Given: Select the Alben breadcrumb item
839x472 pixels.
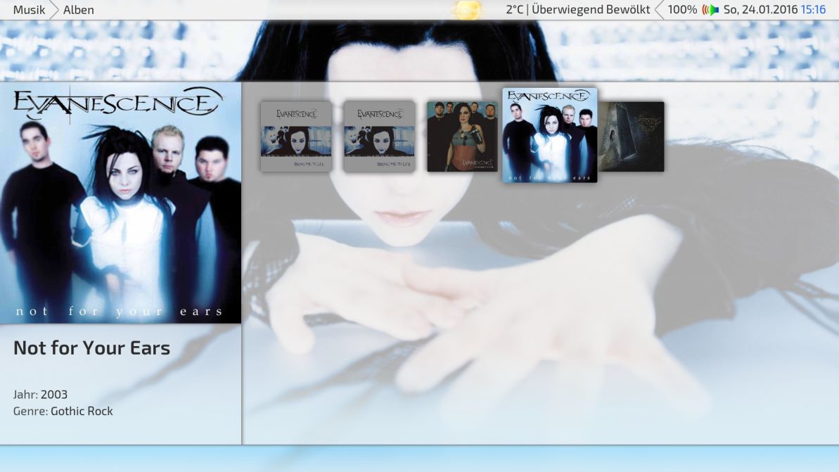Looking at the screenshot, I should point(79,10).
